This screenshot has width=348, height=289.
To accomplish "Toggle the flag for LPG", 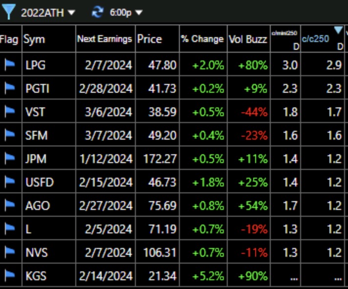I will click(x=10, y=65).
